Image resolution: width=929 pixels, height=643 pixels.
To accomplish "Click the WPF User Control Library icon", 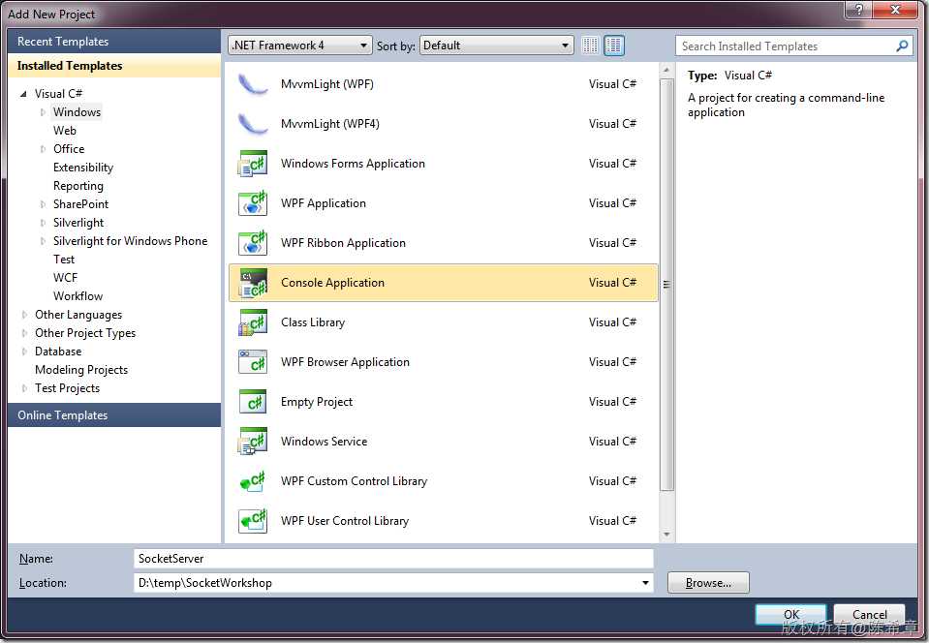I will pos(253,520).
